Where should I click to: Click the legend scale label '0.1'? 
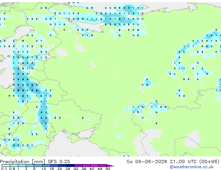tap(4, 169)
